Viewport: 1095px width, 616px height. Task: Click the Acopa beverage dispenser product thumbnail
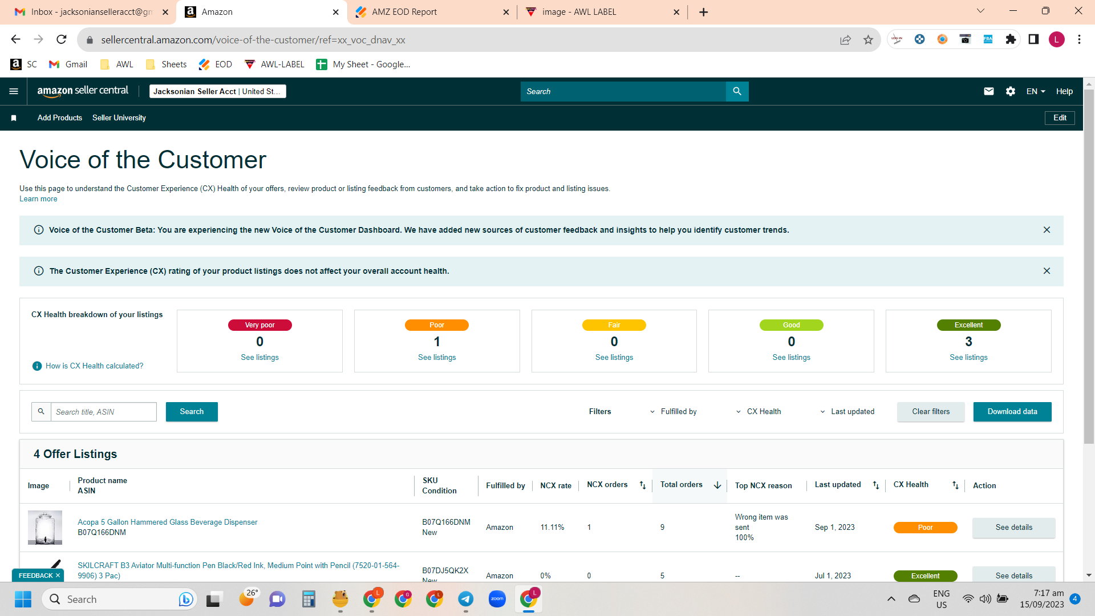point(45,528)
